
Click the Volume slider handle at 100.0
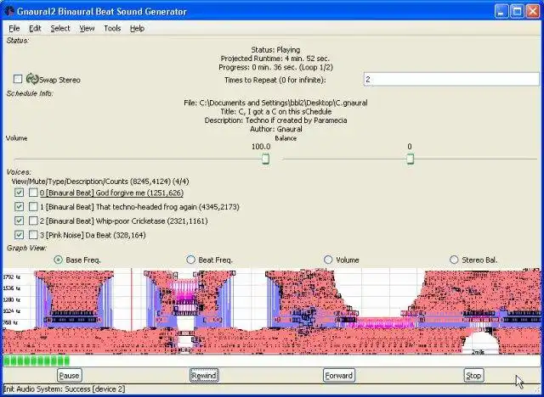click(265, 159)
